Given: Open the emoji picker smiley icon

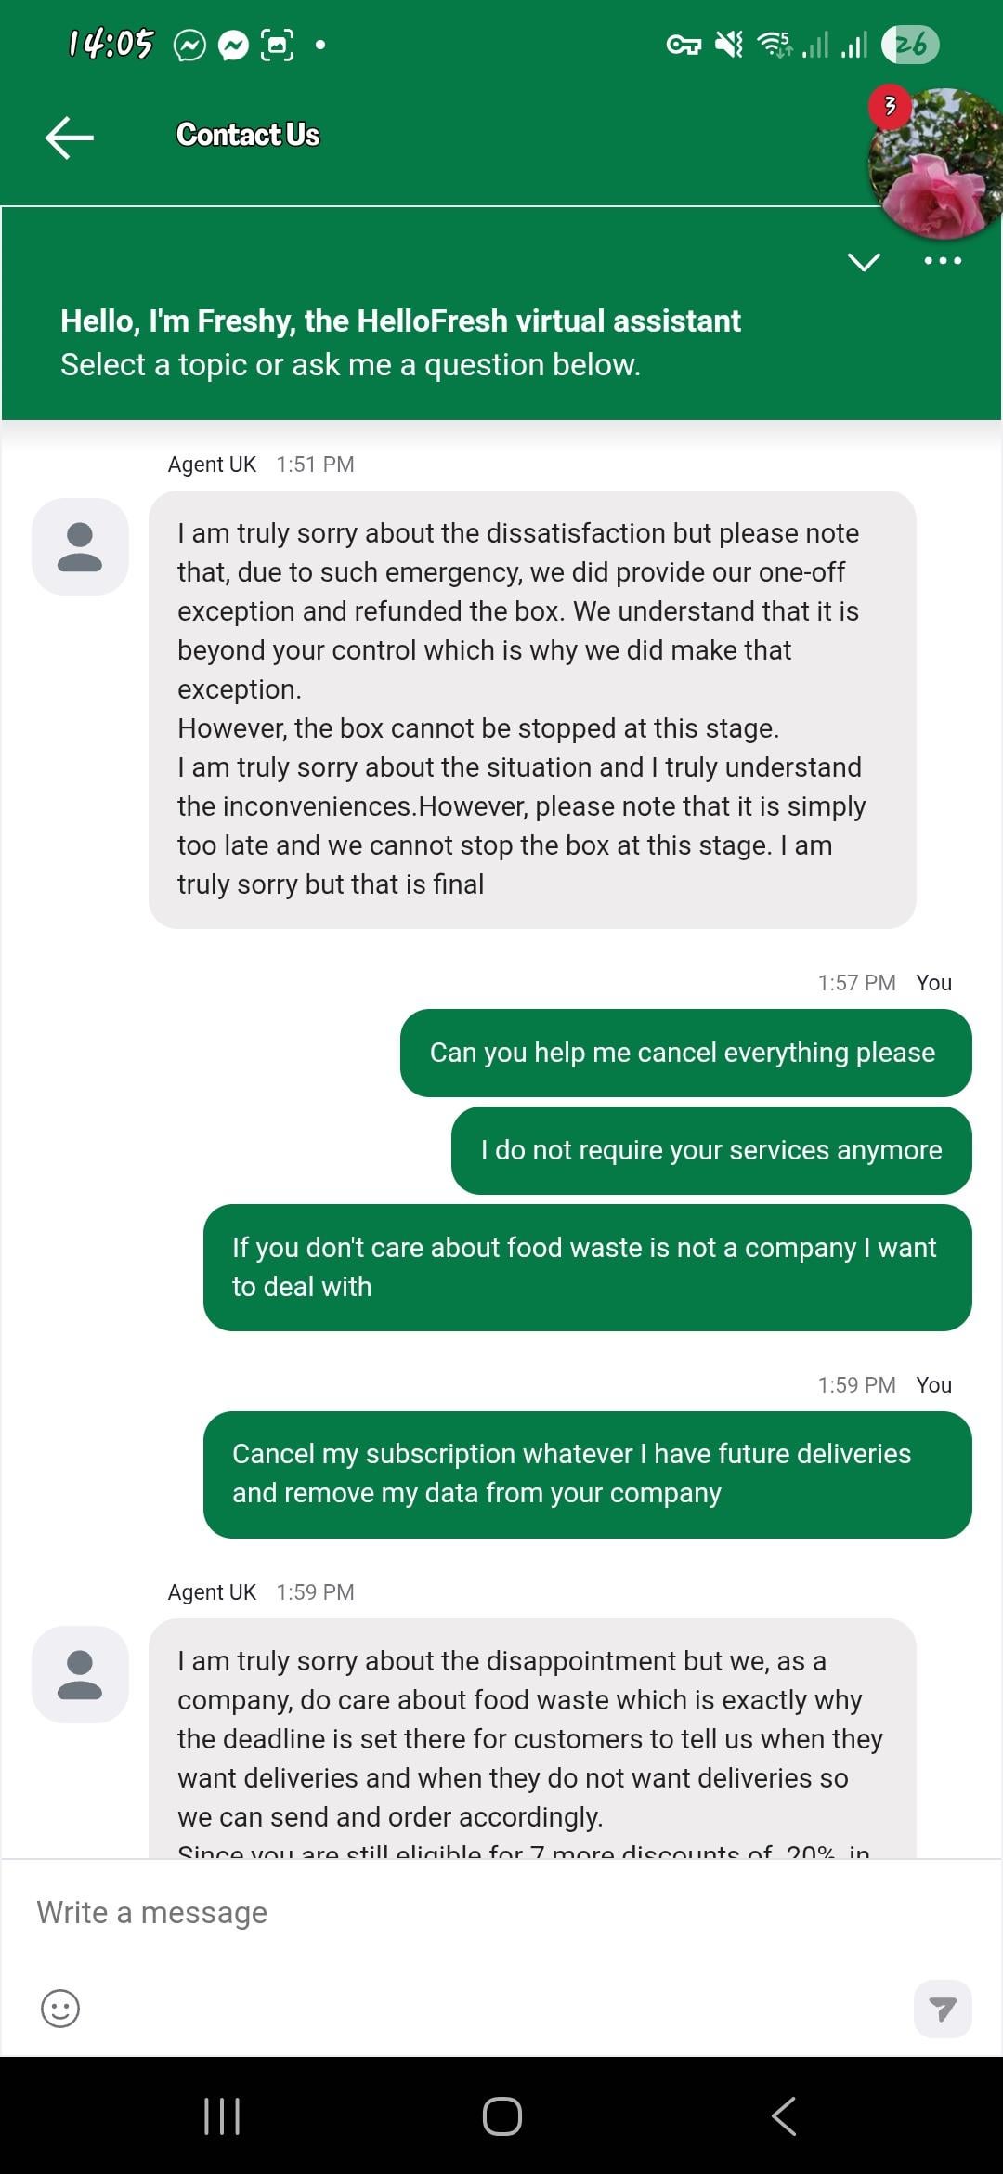Looking at the screenshot, I should 60,2008.
